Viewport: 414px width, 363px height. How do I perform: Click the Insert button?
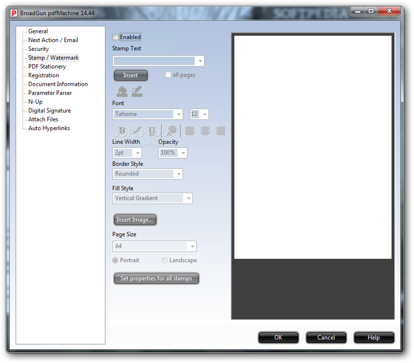(131, 75)
